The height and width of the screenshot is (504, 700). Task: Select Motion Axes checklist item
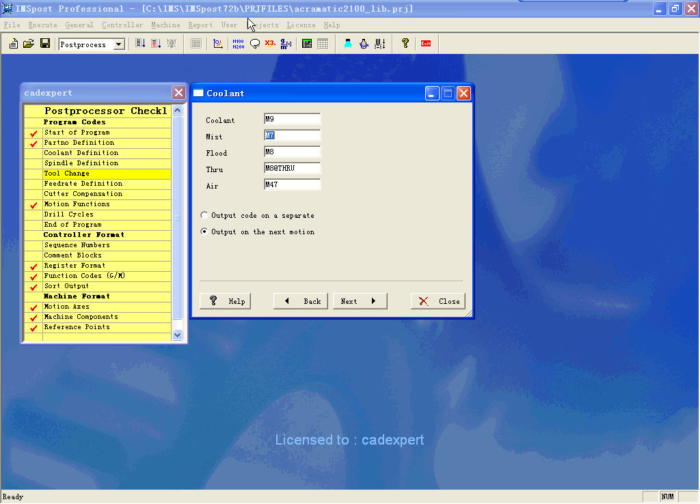click(x=107, y=307)
